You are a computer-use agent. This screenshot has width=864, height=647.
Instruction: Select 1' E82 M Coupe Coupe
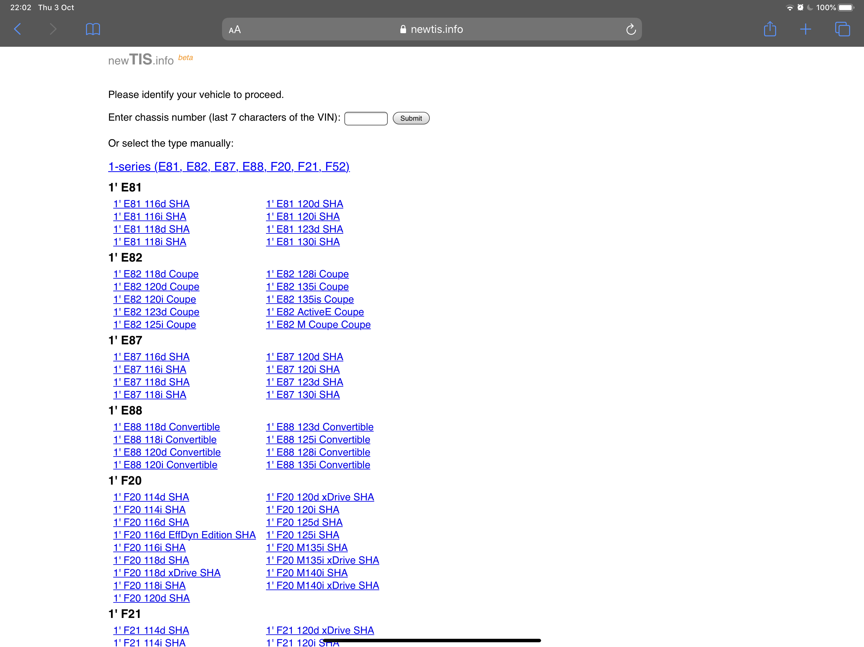coord(318,325)
